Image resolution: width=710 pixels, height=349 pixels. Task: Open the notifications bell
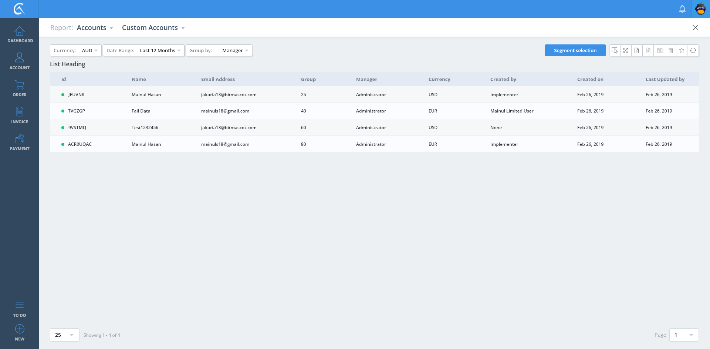(682, 9)
